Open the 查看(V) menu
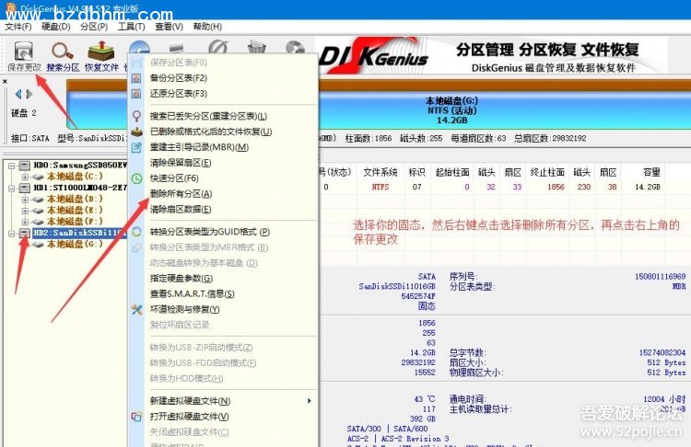 169,27
